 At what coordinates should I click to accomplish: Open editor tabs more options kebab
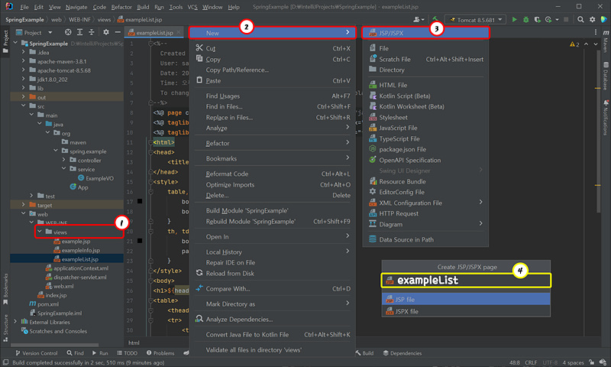[x=596, y=32]
